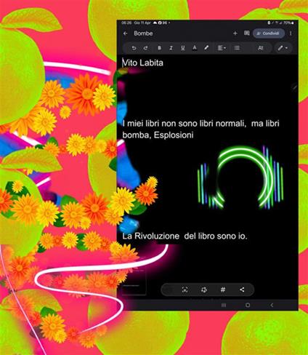Tap the text 'I miei libri non sono'
Screen dimensions: 308x355
pos(159,124)
